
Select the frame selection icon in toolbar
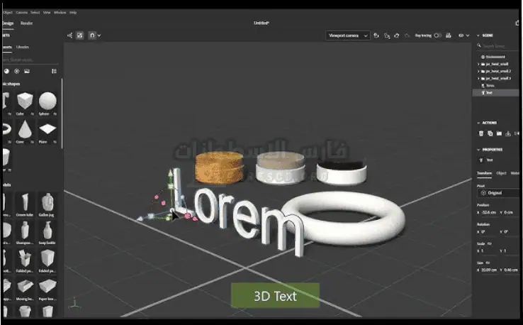(x=81, y=35)
